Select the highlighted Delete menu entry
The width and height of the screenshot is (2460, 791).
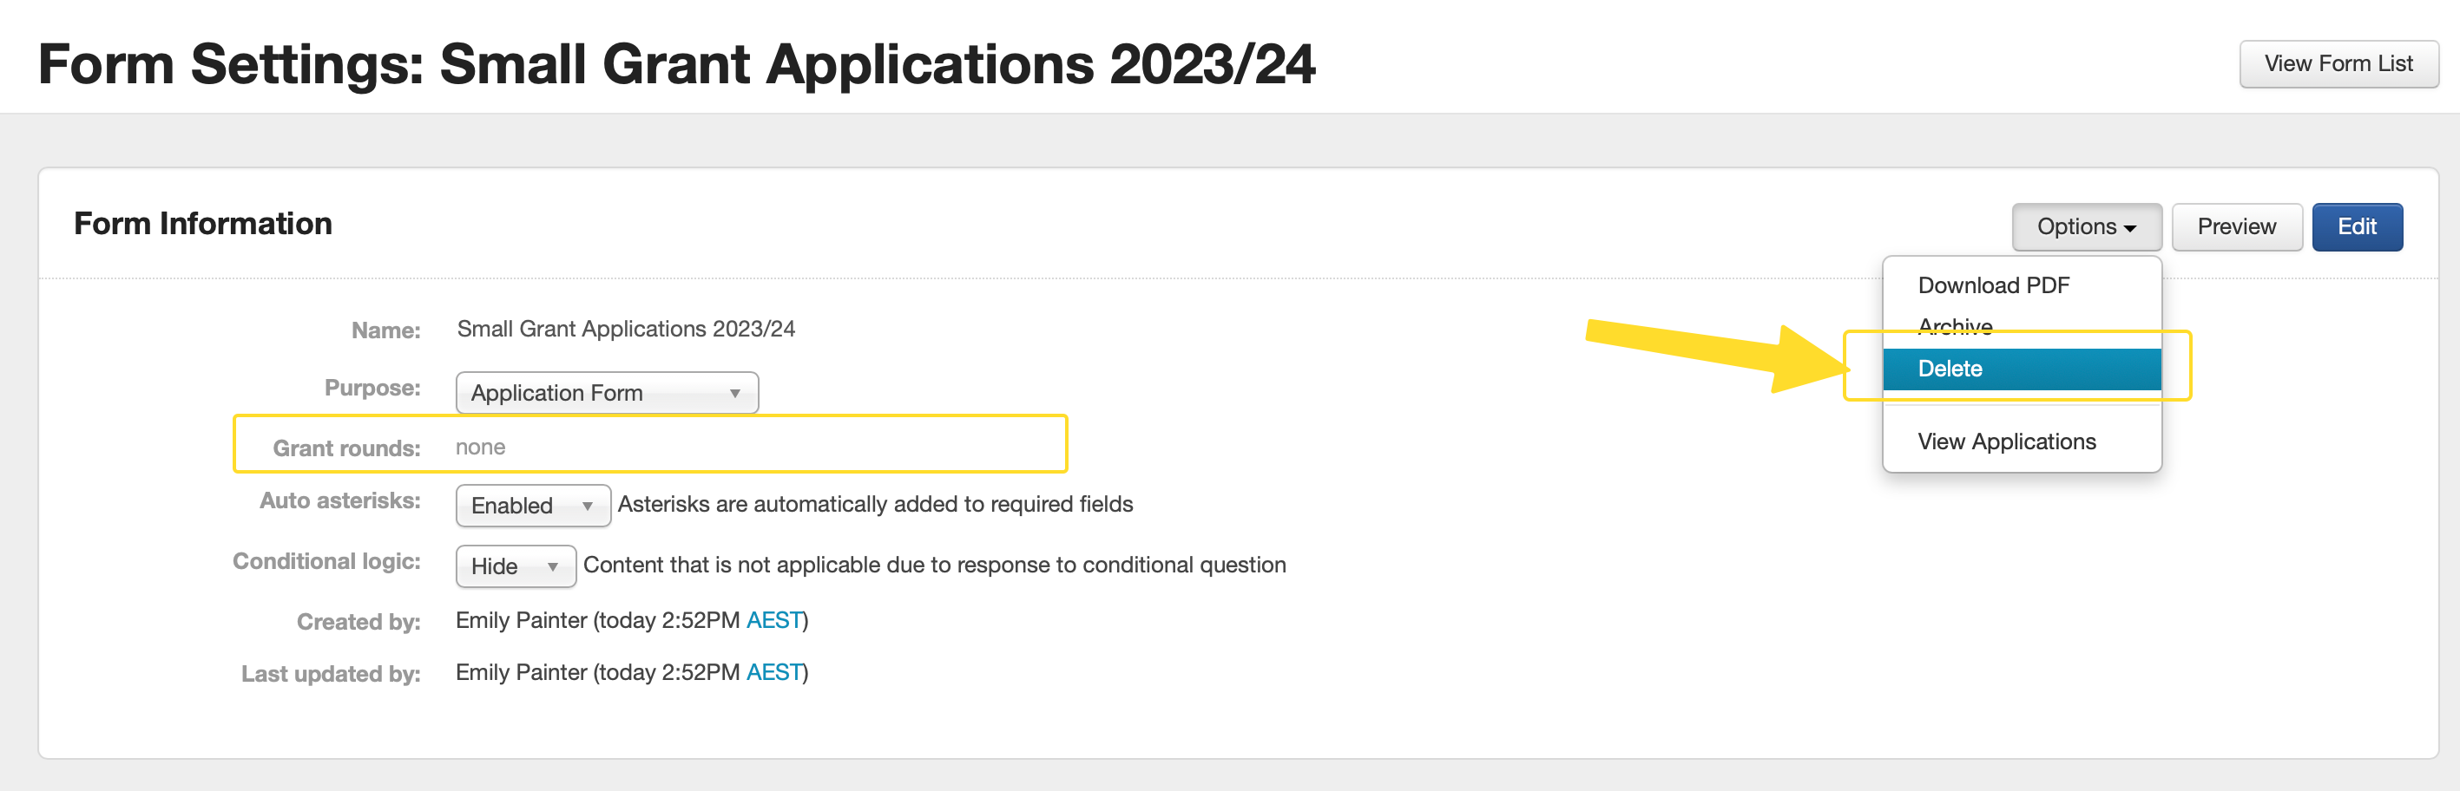click(x=1950, y=369)
